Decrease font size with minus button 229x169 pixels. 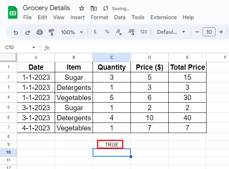[x=197, y=32]
